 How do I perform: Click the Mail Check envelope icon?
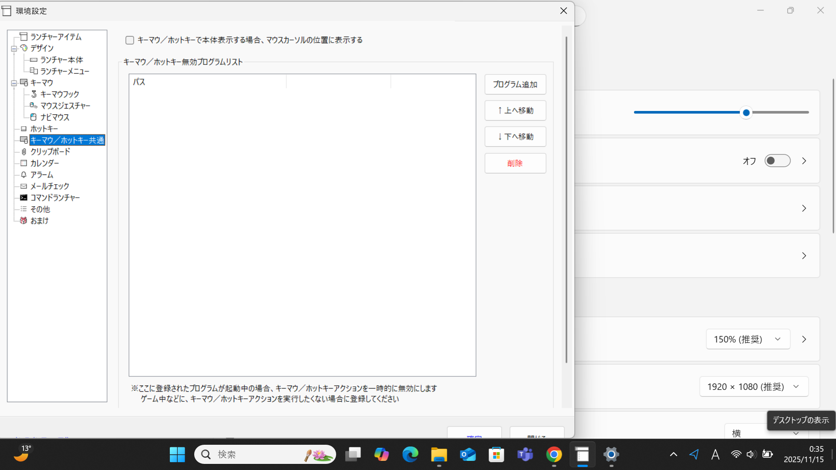(24, 186)
